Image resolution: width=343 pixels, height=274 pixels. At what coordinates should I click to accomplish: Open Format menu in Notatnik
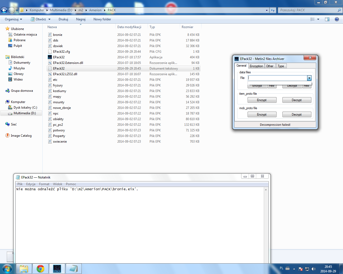tap(44, 184)
